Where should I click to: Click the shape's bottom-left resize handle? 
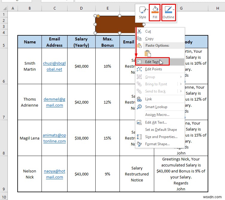[95, 33]
